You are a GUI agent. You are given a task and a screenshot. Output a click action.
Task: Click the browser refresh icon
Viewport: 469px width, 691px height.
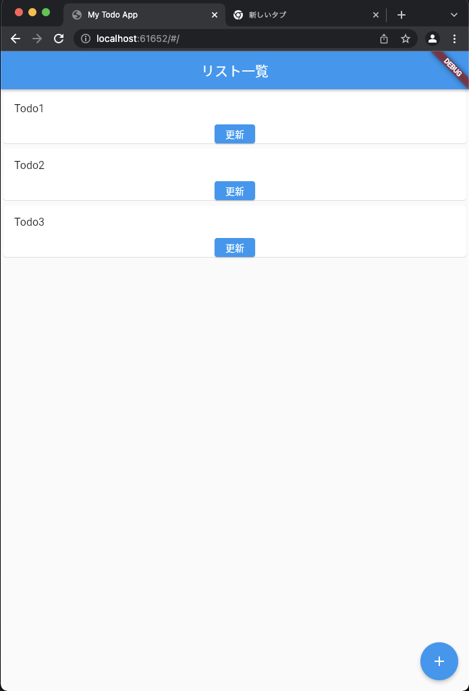(59, 39)
